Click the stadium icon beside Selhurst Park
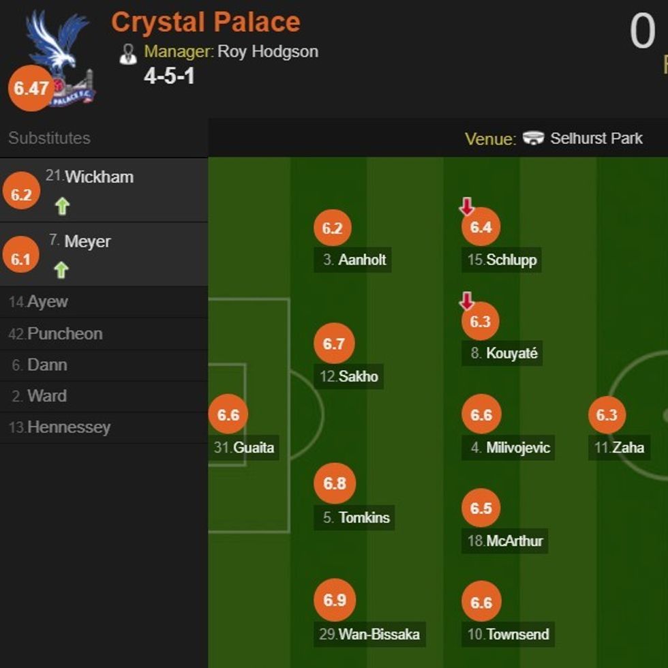 coord(533,138)
